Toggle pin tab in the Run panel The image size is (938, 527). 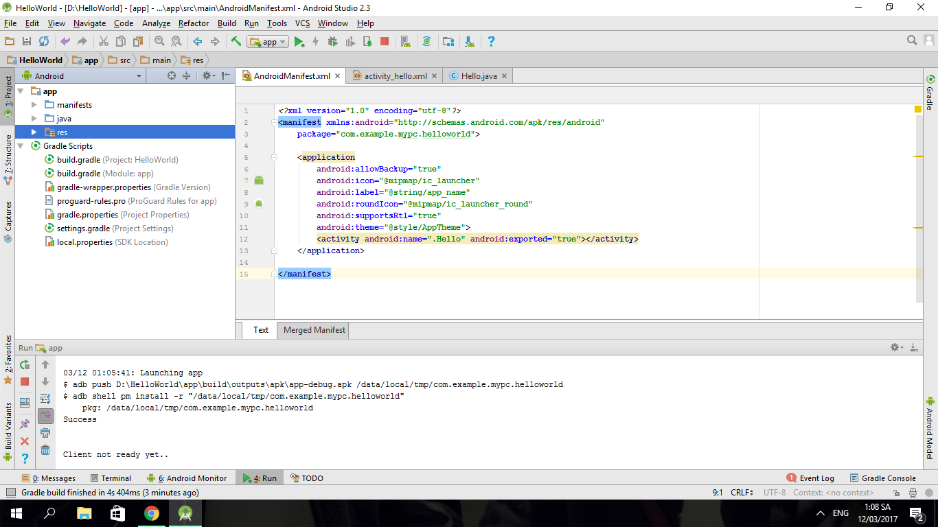(x=25, y=424)
